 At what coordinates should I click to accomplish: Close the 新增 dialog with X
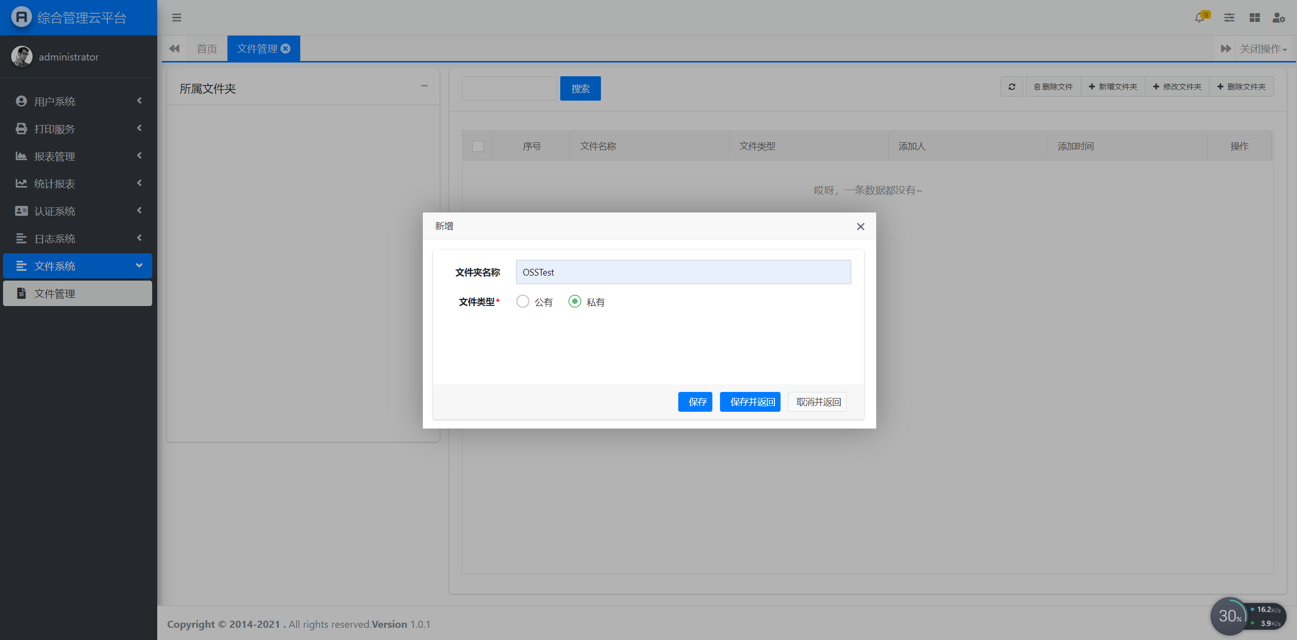pyautogui.click(x=860, y=226)
